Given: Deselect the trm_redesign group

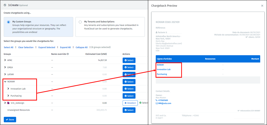Looking at the screenshot, I should click(130, 103).
